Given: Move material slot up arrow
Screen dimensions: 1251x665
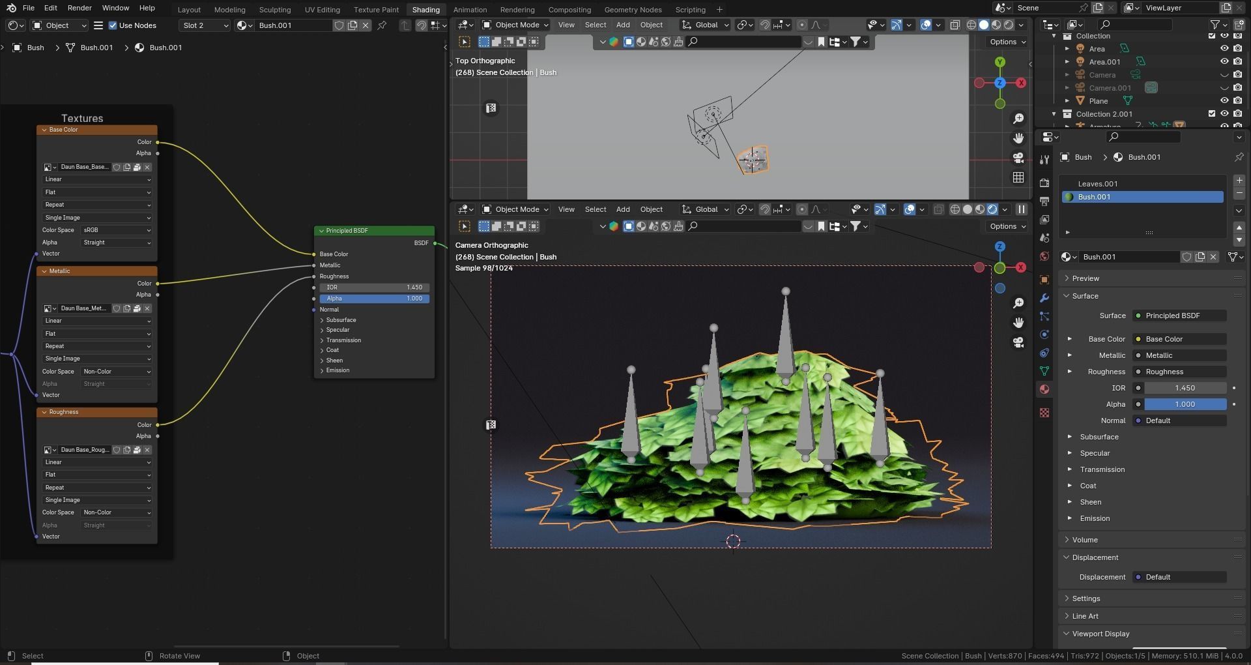Looking at the screenshot, I should [1239, 228].
